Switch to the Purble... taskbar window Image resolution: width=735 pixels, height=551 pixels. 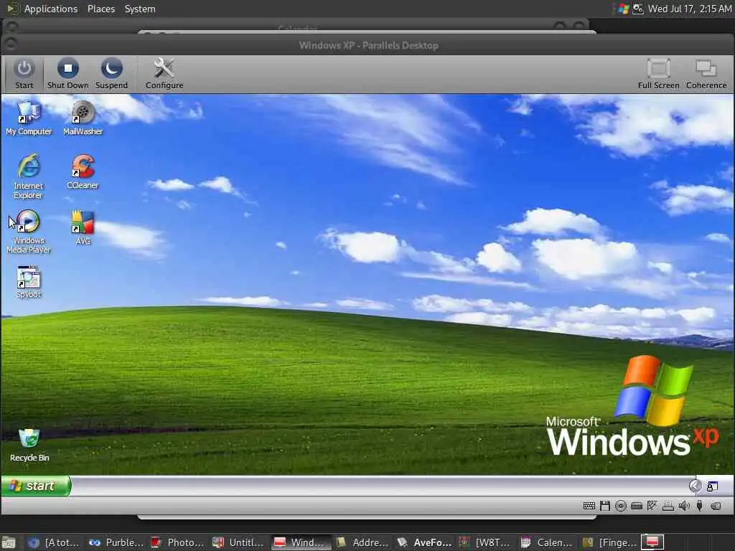(116, 542)
